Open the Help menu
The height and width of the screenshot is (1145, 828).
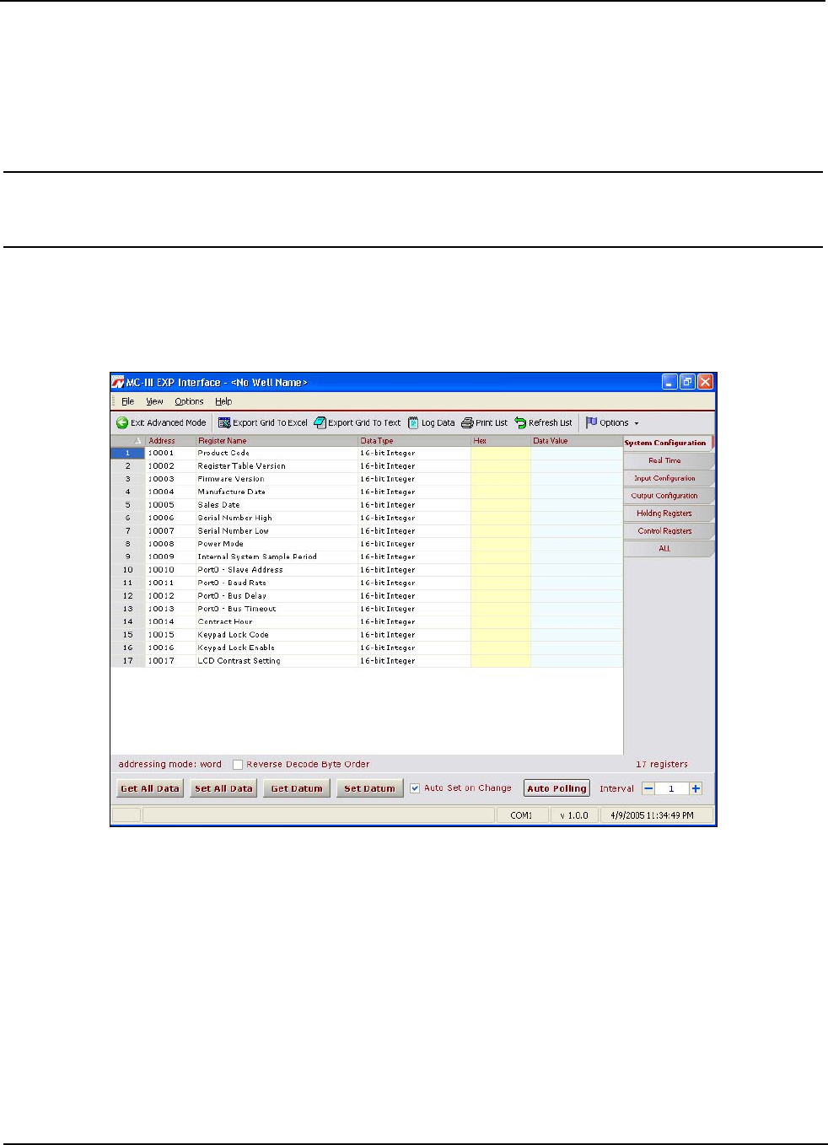pyautogui.click(x=223, y=401)
